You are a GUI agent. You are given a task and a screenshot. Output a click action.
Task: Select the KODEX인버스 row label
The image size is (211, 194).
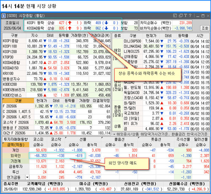coord(12,95)
